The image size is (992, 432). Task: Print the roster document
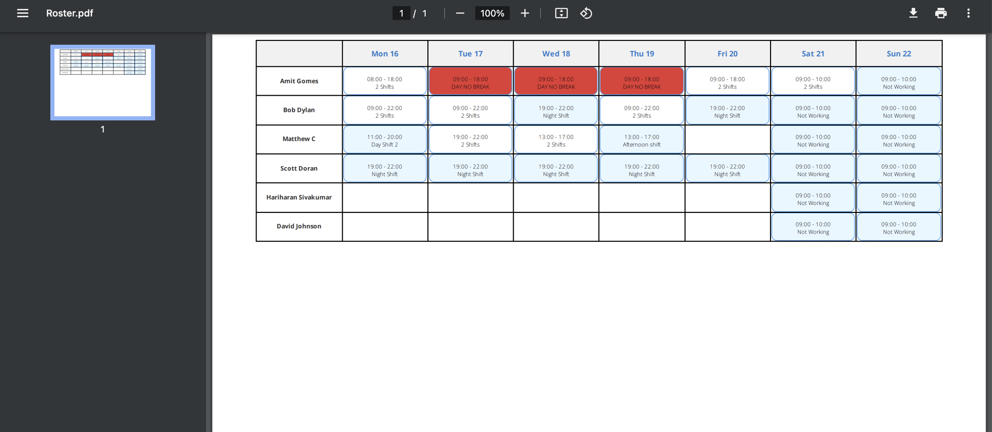pos(940,13)
